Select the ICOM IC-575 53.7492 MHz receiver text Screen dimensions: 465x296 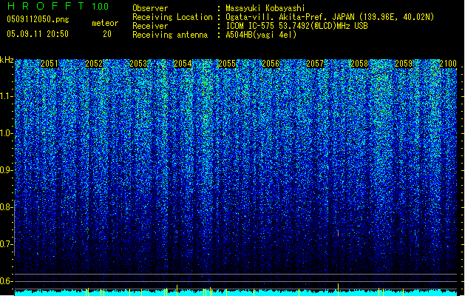(297, 26)
